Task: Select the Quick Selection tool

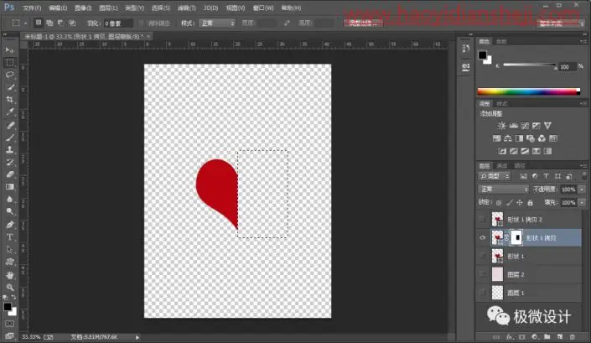Action: [10, 87]
